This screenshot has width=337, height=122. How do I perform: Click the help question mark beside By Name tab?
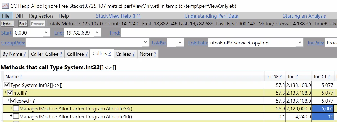(x=25, y=54)
